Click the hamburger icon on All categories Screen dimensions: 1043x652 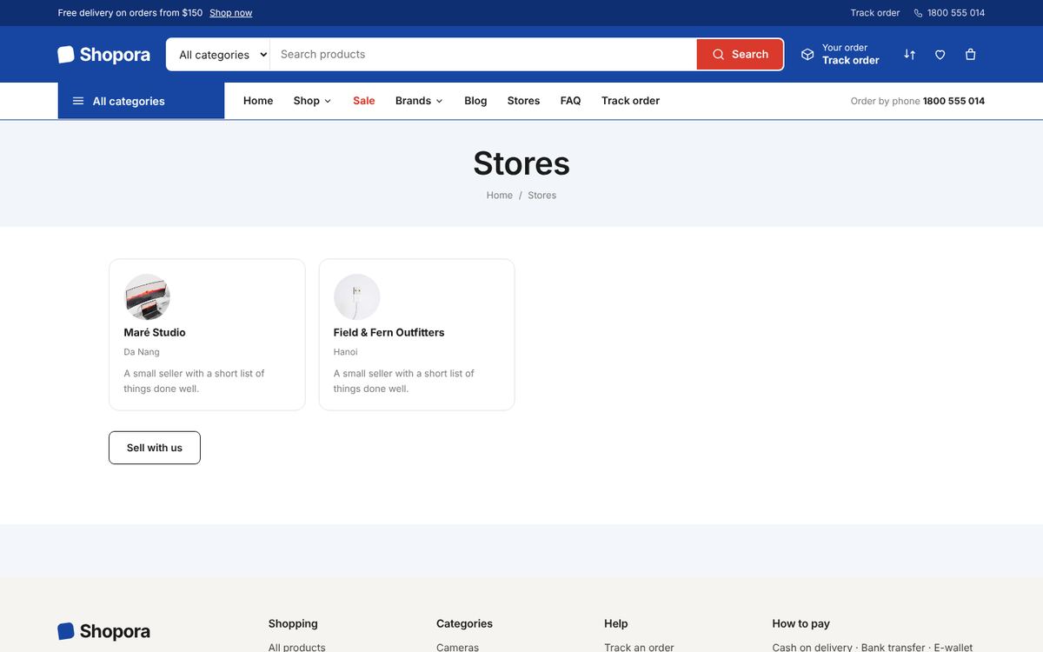(78, 101)
